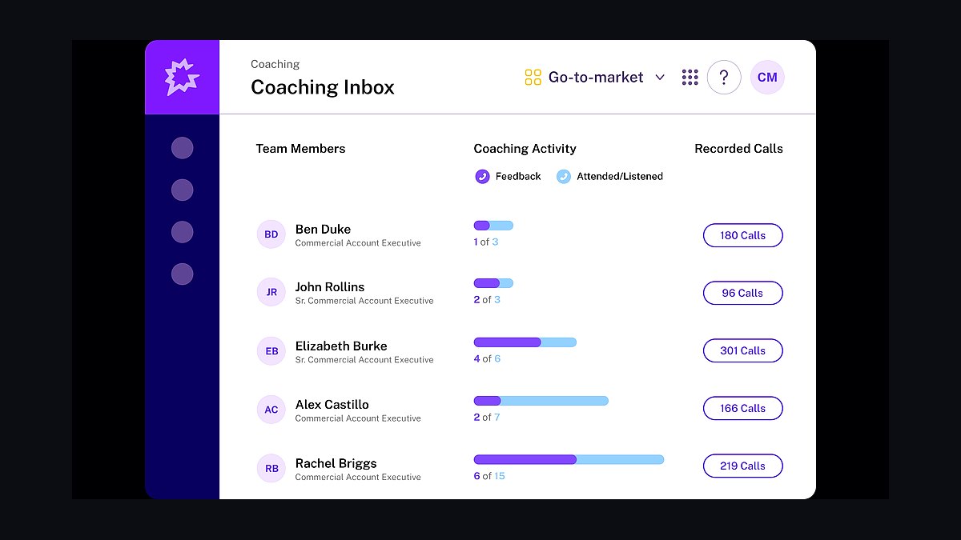The image size is (961, 540).
Task: Click the blue Attended/Listened phone legend icon
Action: 564,177
